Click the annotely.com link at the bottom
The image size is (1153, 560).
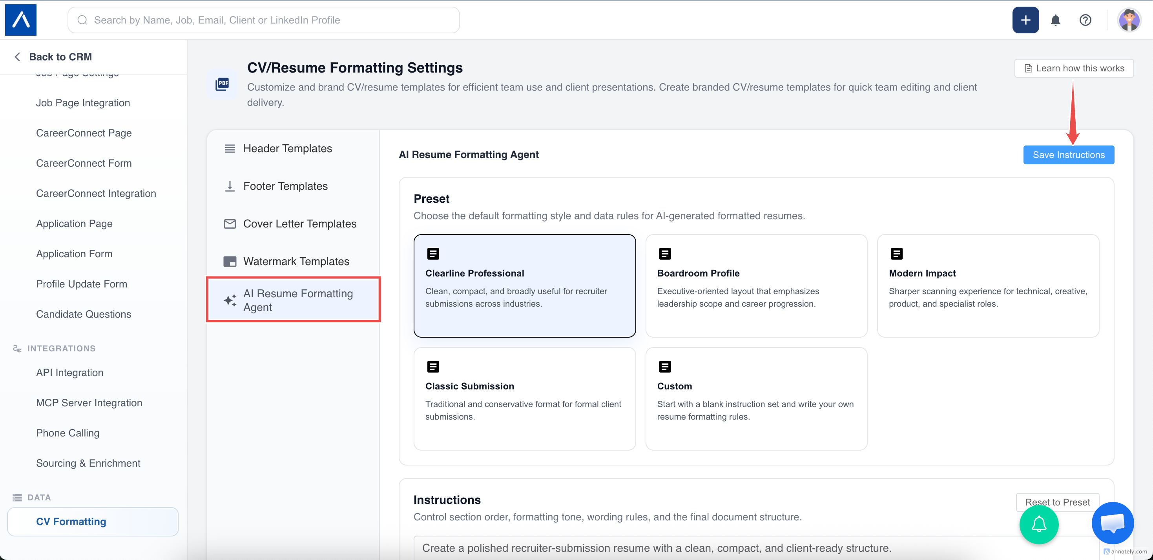pos(1125,551)
